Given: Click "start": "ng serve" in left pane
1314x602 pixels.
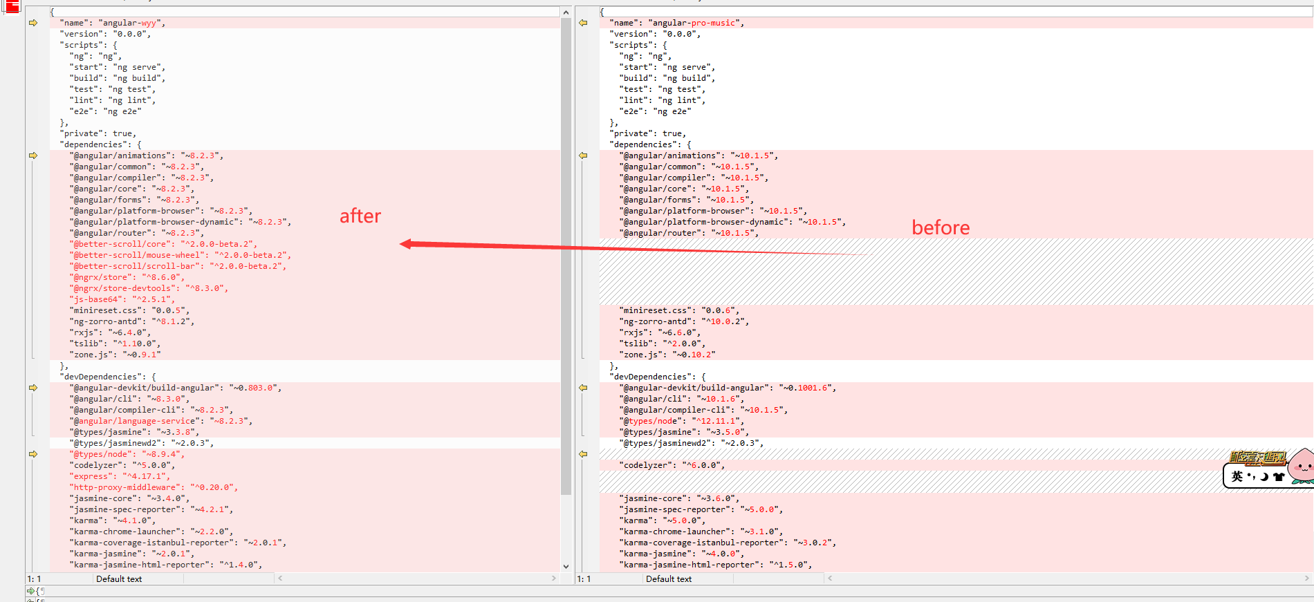Looking at the screenshot, I should pyautogui.click(x=117, y=67).
